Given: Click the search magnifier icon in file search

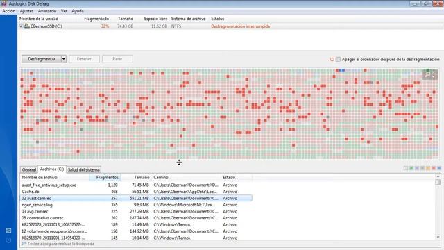Looking at the screenshot, I should coord(24,244).
